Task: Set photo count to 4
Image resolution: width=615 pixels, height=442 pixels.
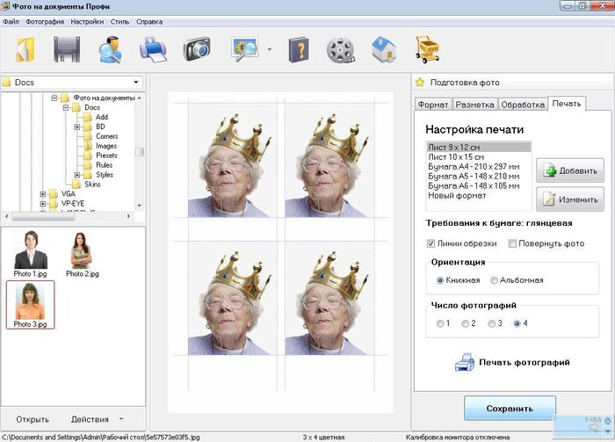Action: (x=517, y=323)
